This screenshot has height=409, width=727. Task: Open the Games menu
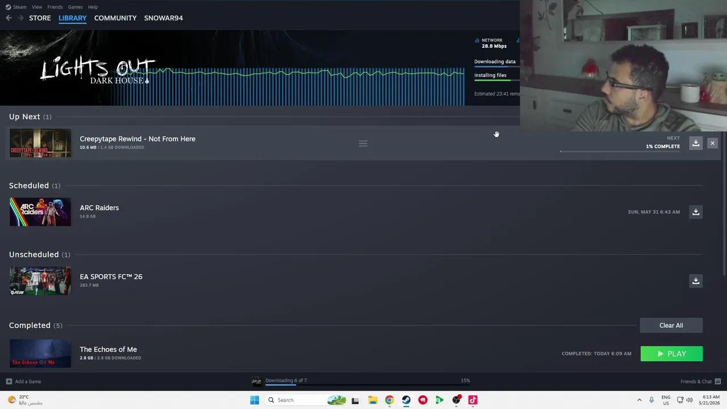[75, 7]
